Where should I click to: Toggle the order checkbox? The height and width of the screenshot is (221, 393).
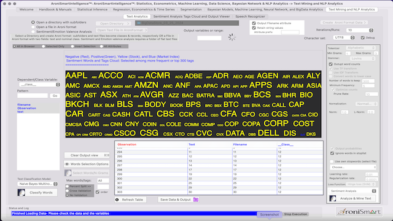coord(98,192)
